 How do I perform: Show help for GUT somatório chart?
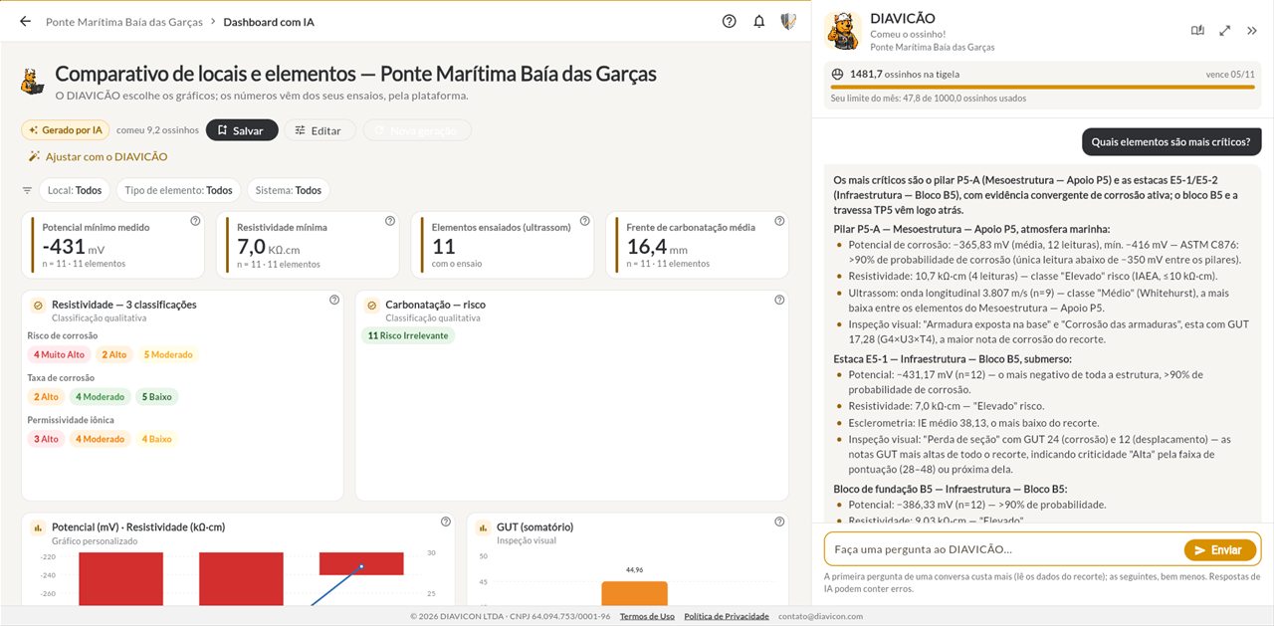point(778,522)
